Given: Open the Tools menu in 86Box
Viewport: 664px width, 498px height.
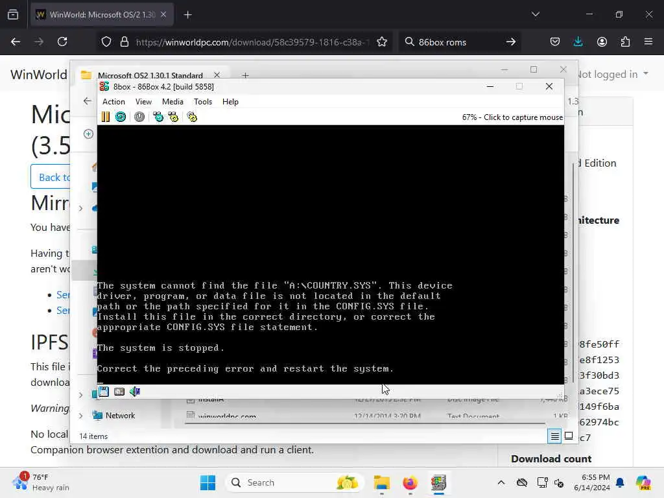Looking at the screenshot, I should pyautogui.click(x=203, y=102).
